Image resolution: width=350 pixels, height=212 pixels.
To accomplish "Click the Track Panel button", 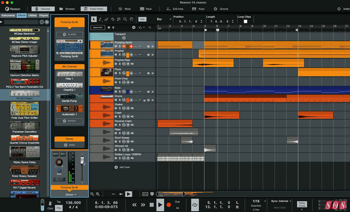I will (94, 9).
